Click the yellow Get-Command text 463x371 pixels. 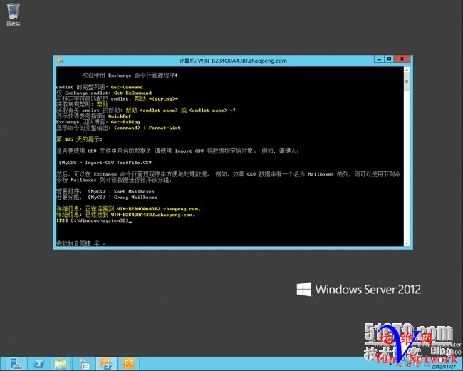pyautogui.click(x=127, y=87)
